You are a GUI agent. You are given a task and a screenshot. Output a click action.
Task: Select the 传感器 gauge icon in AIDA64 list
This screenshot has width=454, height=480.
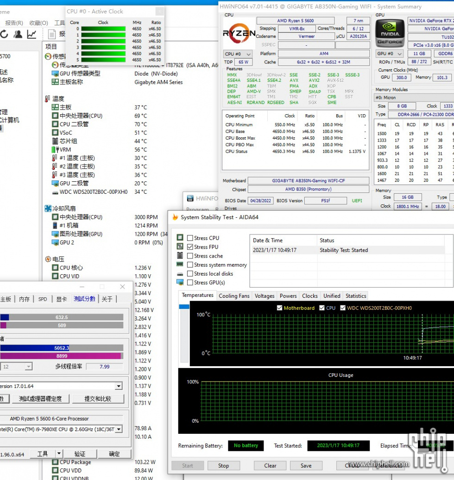pyautogui.click(x=48, y=56)
